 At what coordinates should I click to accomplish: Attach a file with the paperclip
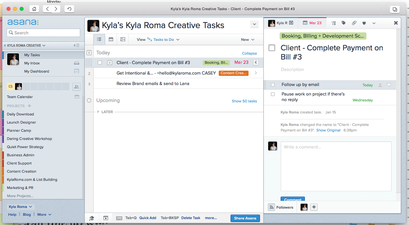point(354,23)
